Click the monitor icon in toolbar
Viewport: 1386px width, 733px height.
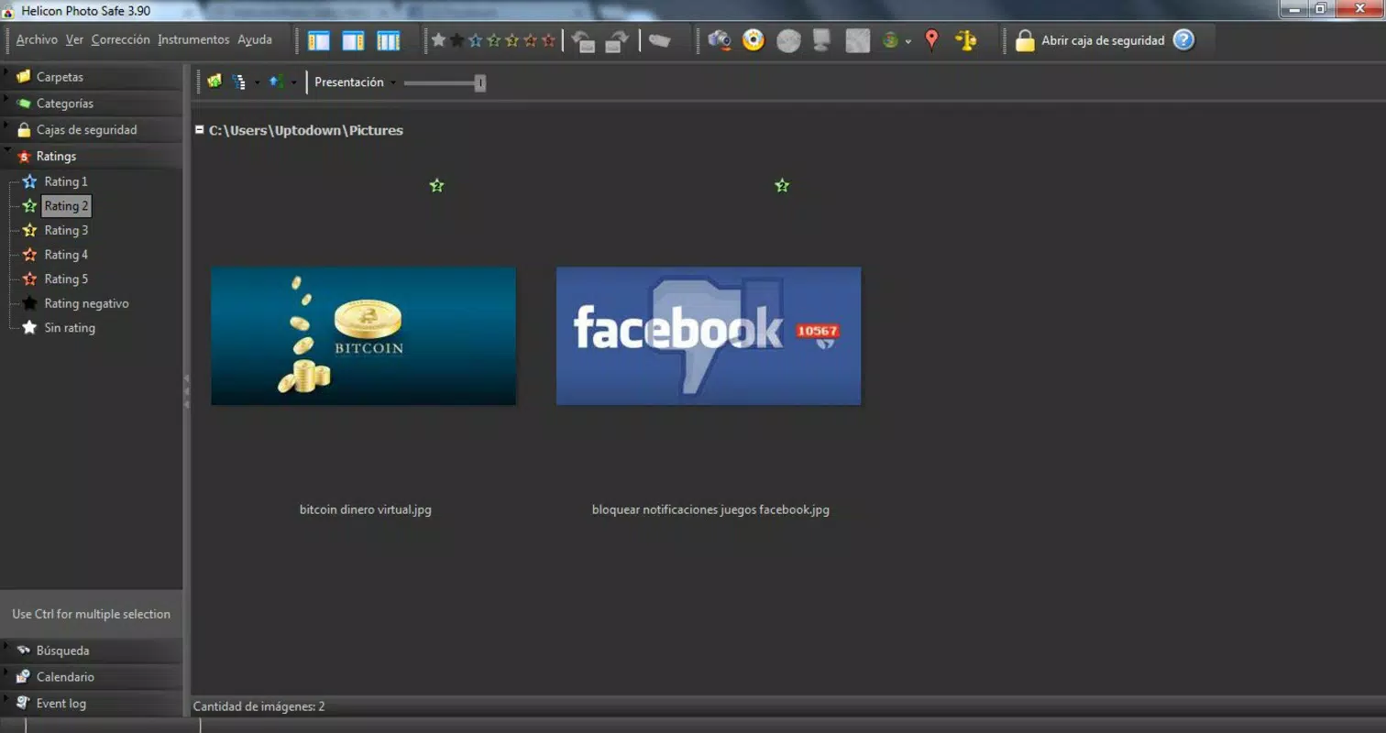[821, 41]
